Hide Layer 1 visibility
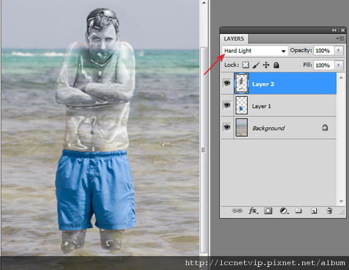This screenshot has height=270, width=349. pos(227,105)
